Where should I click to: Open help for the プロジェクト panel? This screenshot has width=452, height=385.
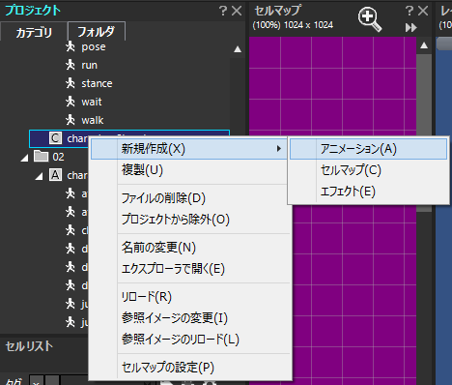223,11
